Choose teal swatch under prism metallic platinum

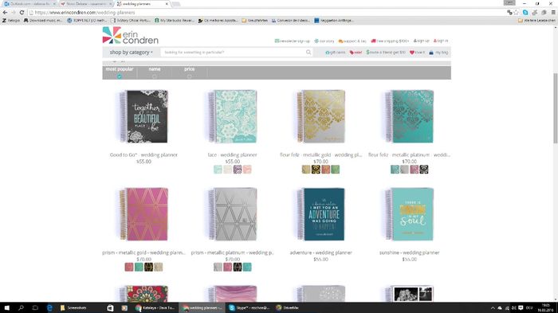247,267
